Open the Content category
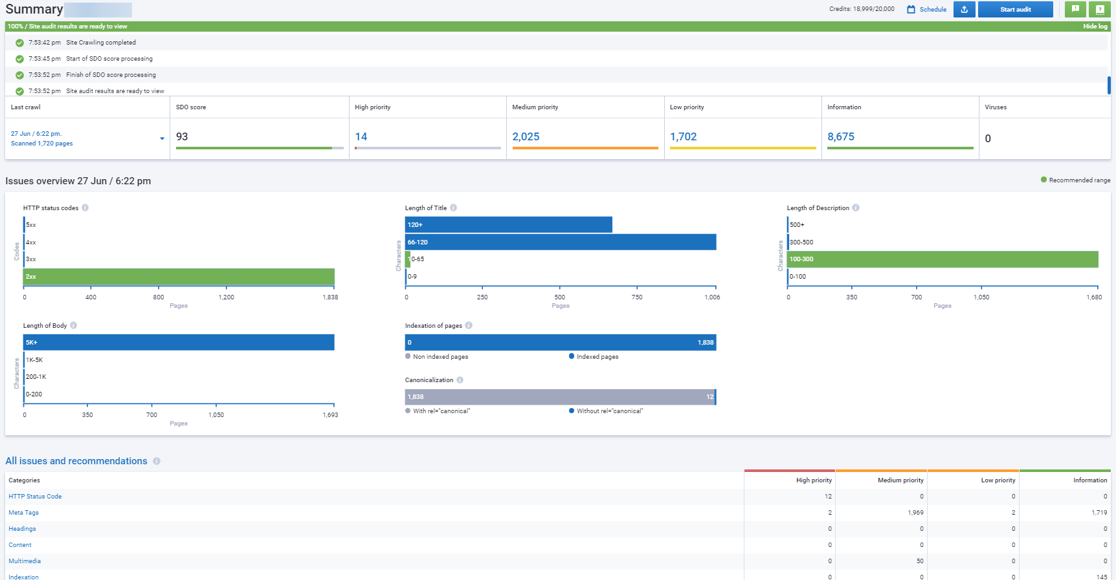Image resolution: width=1116 pixels, height=580 pixels. (20, 545)
